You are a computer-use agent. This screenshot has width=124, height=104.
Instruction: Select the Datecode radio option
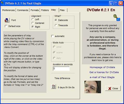[56, 20]
